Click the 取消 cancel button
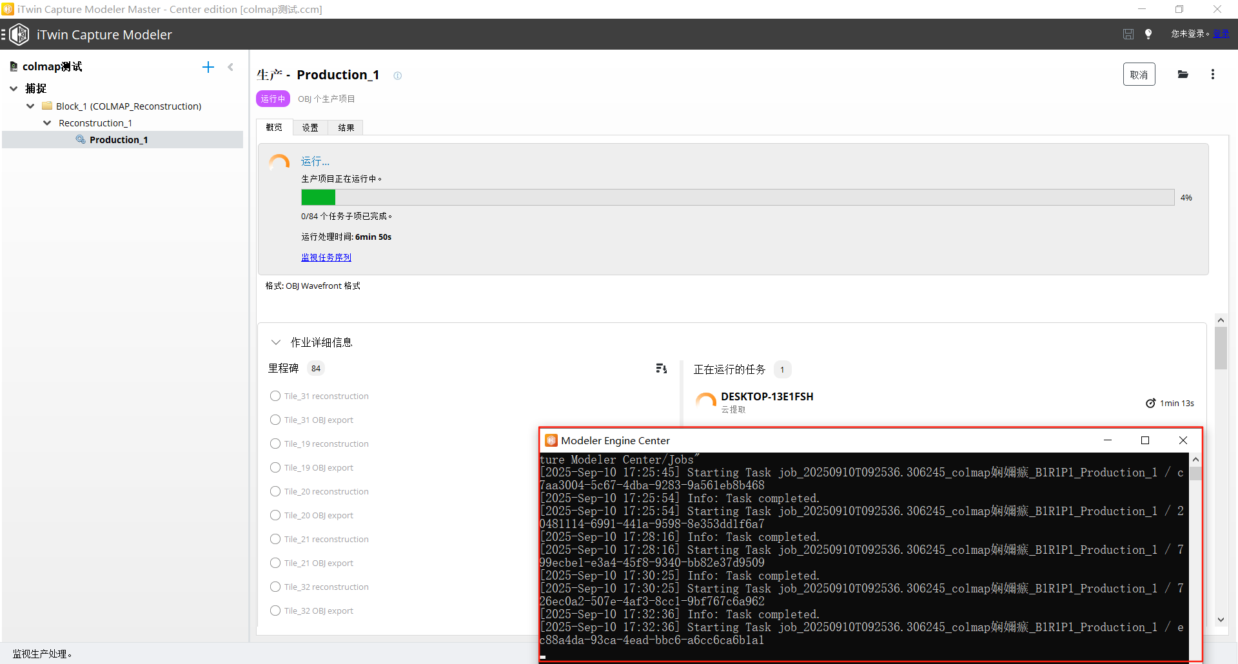The image size is (1238, 664). [x=1138, y=75]
